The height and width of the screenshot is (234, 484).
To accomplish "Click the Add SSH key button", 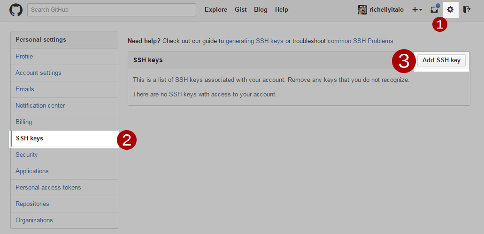I will [441, 60].
